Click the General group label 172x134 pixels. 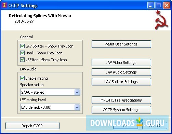[x=26, y=37]
